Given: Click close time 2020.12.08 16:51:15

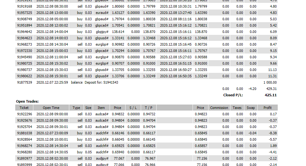Looking at the screenshot, I should coord(176,63).
